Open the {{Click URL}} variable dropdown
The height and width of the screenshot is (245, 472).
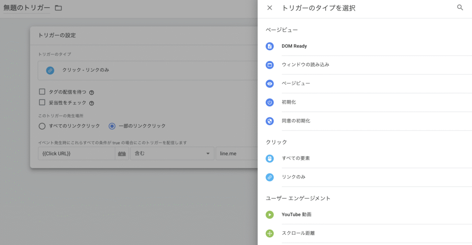pos(76,154)
